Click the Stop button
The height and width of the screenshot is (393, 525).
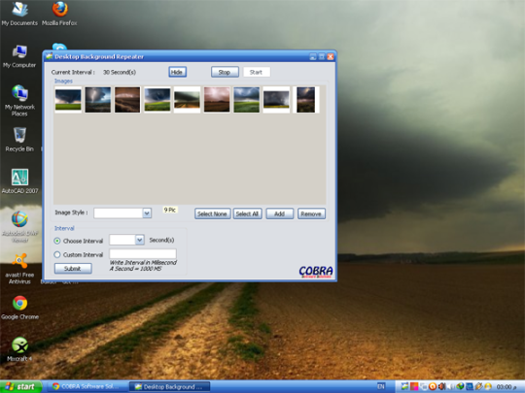[225, 72]
